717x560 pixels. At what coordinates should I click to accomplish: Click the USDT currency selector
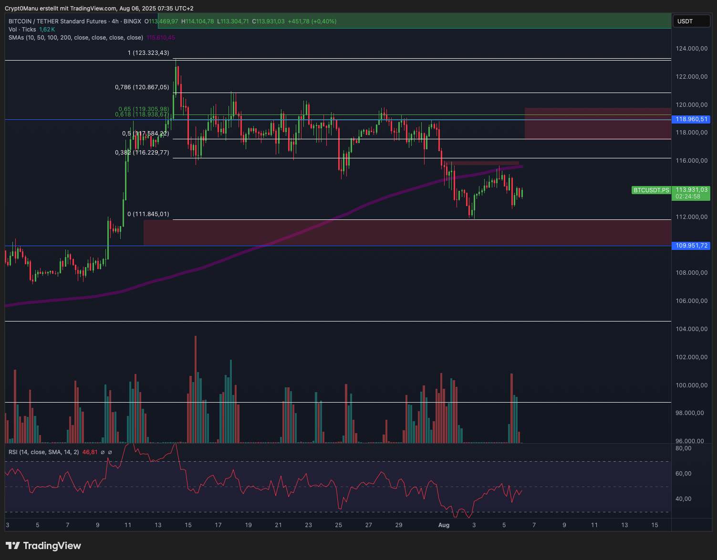pyautogui.click(x=691, y=21)
